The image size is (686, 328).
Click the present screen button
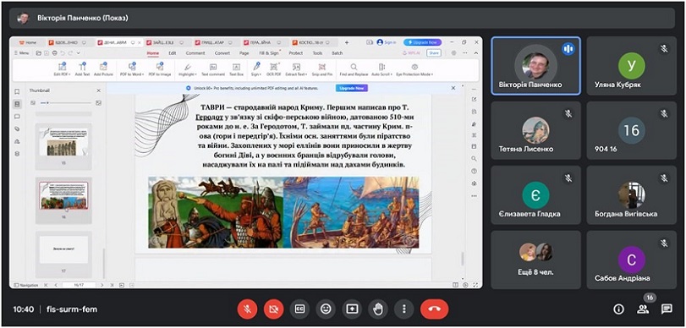pyautogui.click(x=352, y=309)
